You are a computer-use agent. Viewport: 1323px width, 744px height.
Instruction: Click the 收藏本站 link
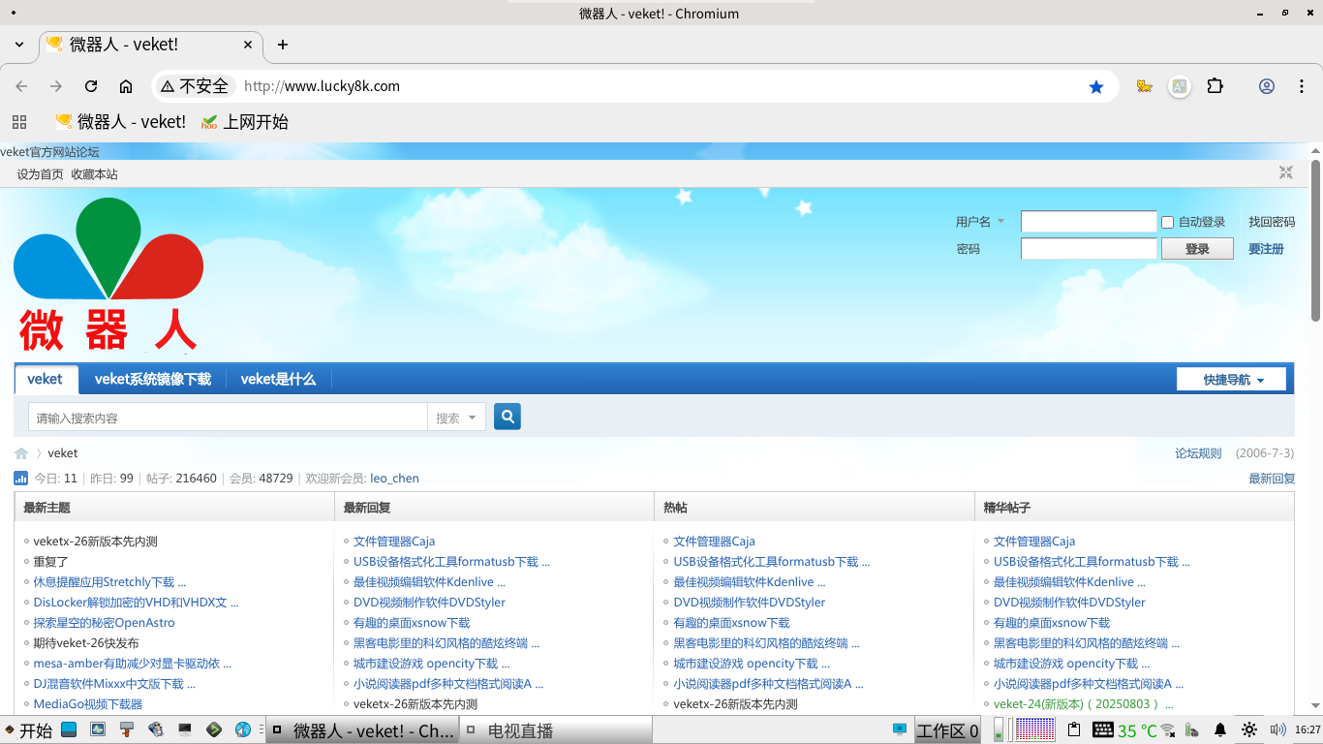[x=94, y=174]
